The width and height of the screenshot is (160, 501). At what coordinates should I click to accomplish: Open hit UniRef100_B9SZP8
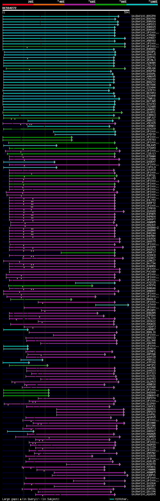(143, 16)
